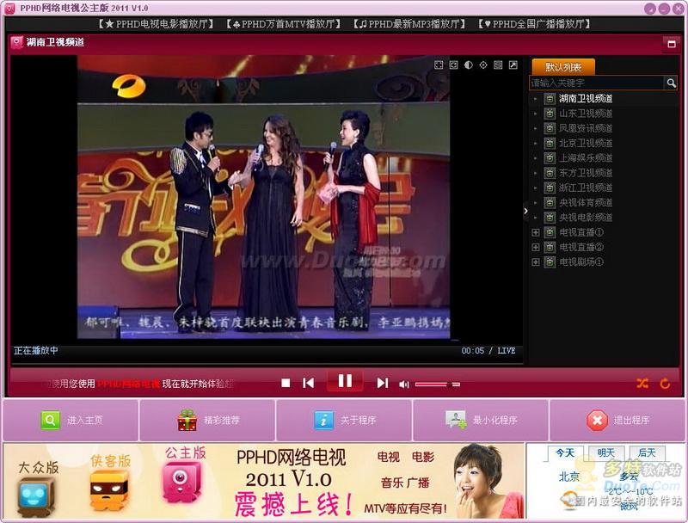Click the 00:05 / LIVE time display
688x523 pixels.
pos(488,350)
